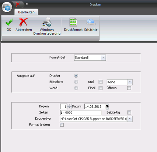
Task: Enable the EMail checkbox
Action: click(x=101, y=88)
